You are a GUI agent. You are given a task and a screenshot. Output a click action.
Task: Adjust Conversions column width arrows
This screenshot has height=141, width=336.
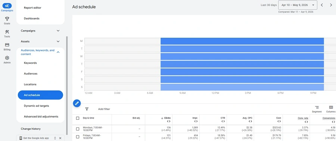coord(333,122)
